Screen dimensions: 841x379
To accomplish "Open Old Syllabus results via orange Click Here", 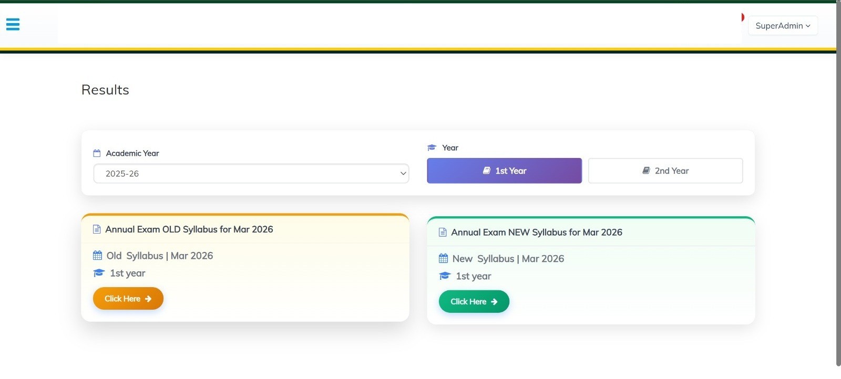I will [128, 299].
